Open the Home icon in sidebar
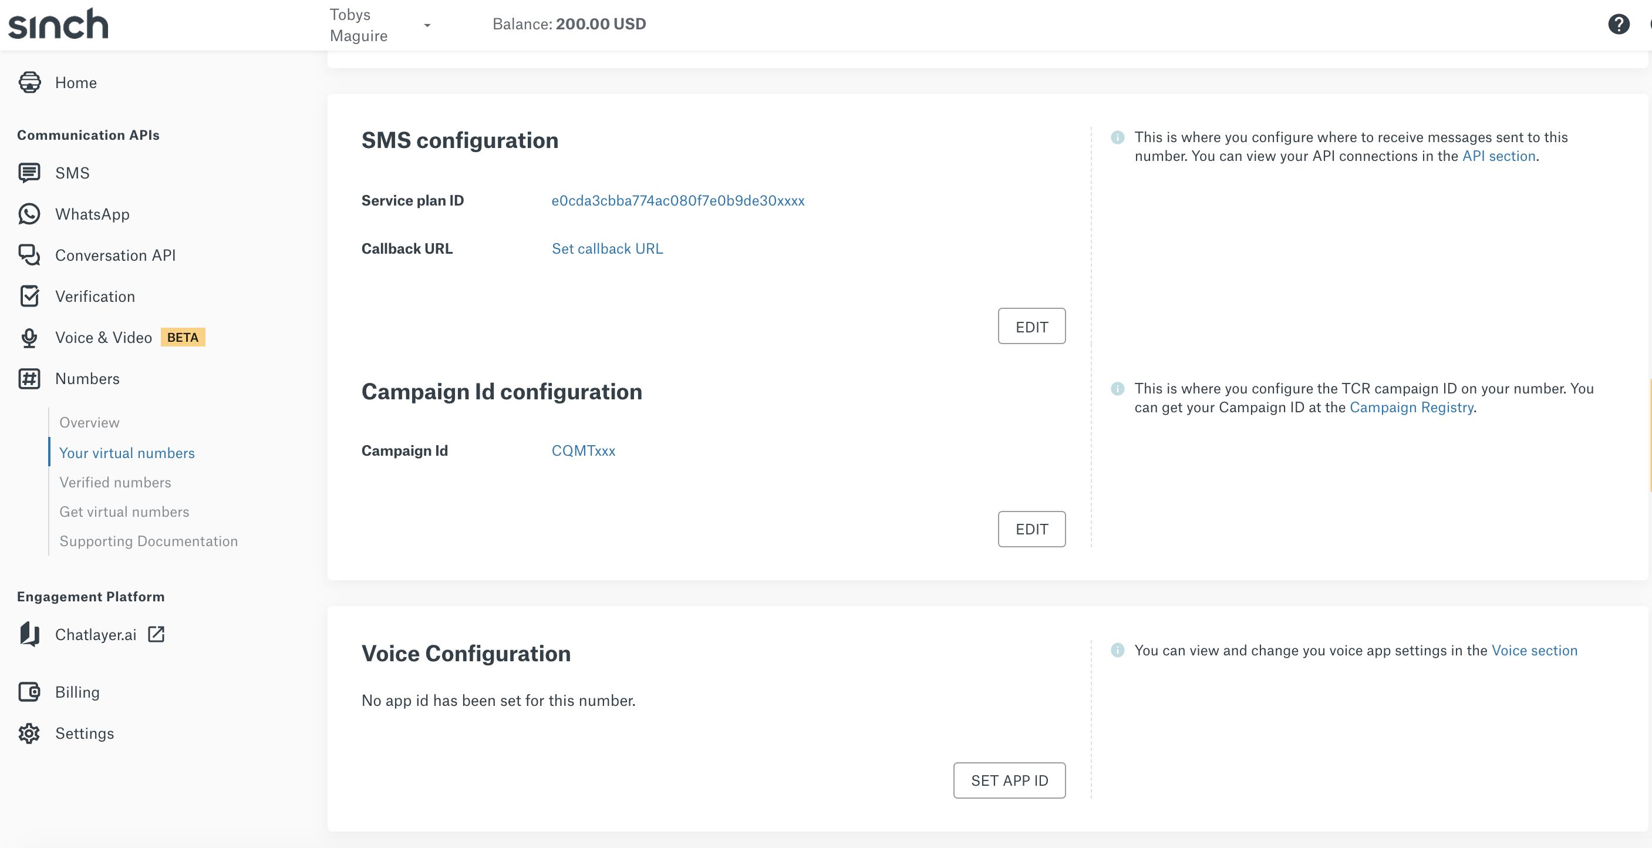The width and height of the screenshot is (1652, 848). click(x=29, y=83)
